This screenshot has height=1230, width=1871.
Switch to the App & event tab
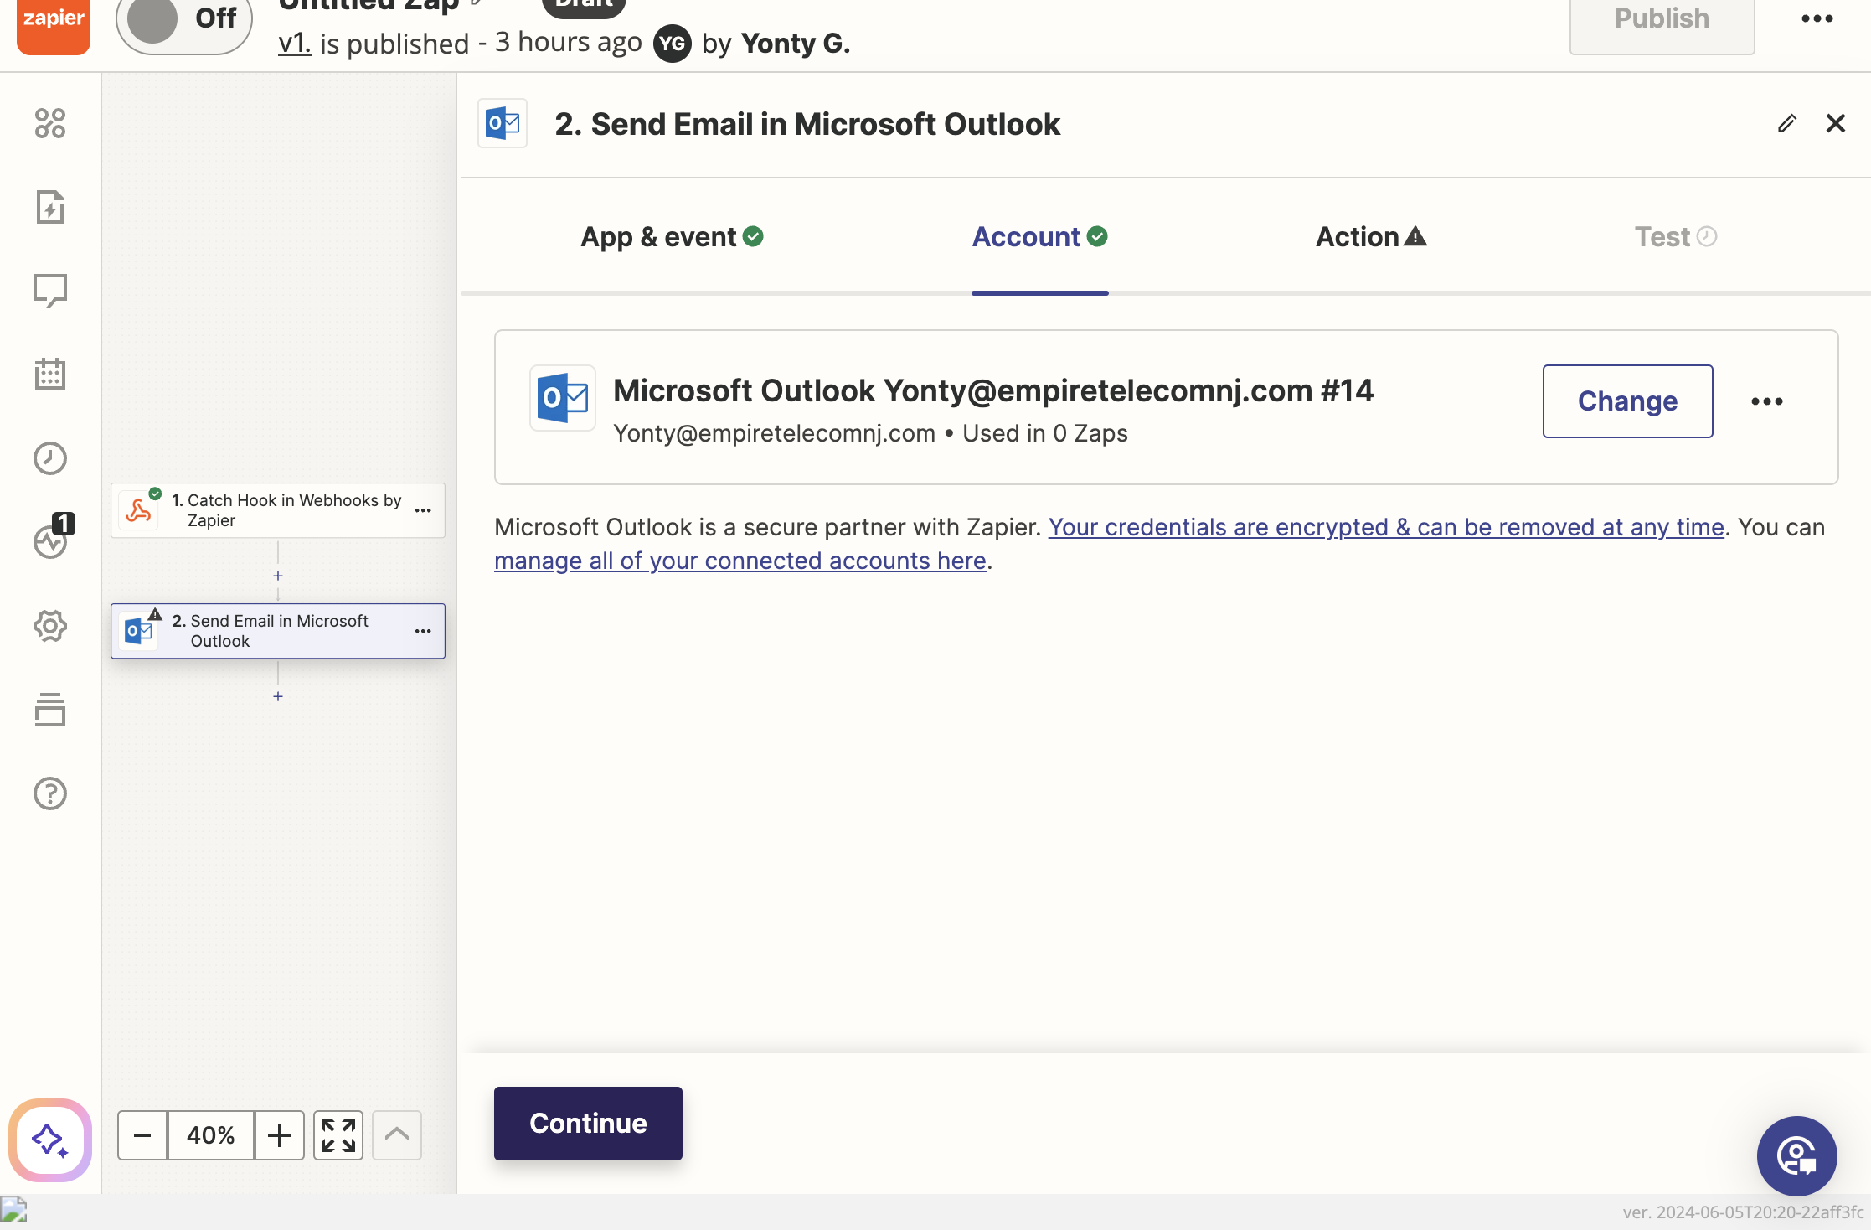[672, 237]
